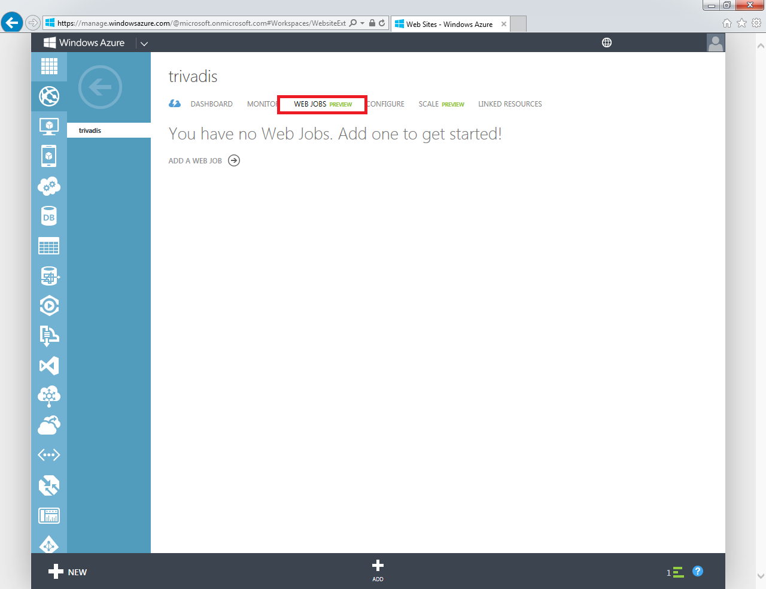Click the padlock security icon in address bar
This screenshot has width=766, height=589.
click(x=372, y=23)
